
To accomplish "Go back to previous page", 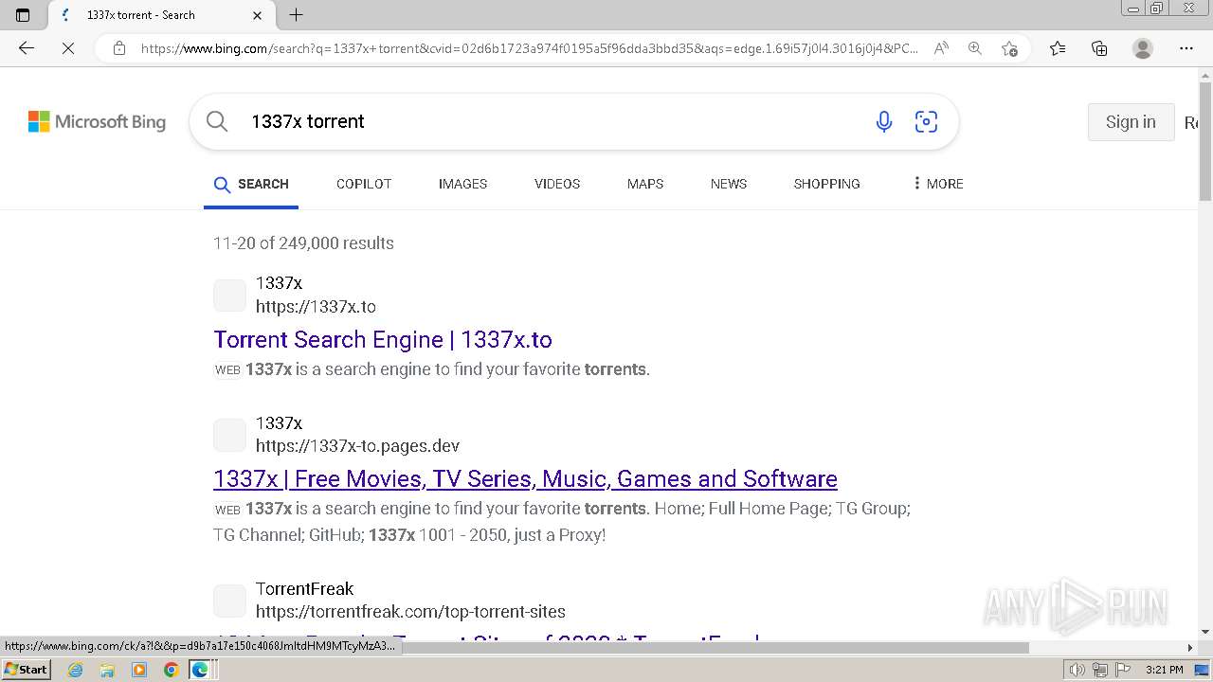I will click(27, 48).
